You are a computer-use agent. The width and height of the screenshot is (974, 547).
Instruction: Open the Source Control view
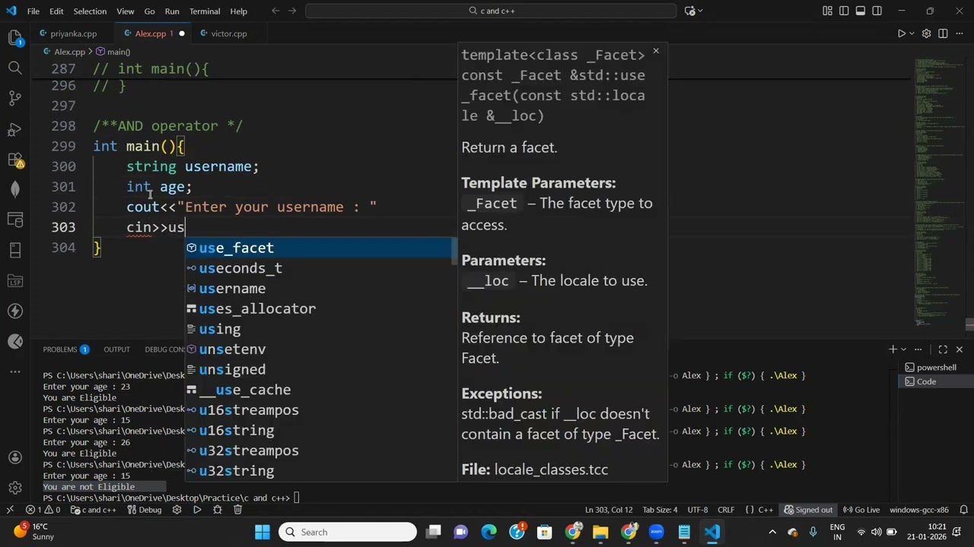coord(14,98)
